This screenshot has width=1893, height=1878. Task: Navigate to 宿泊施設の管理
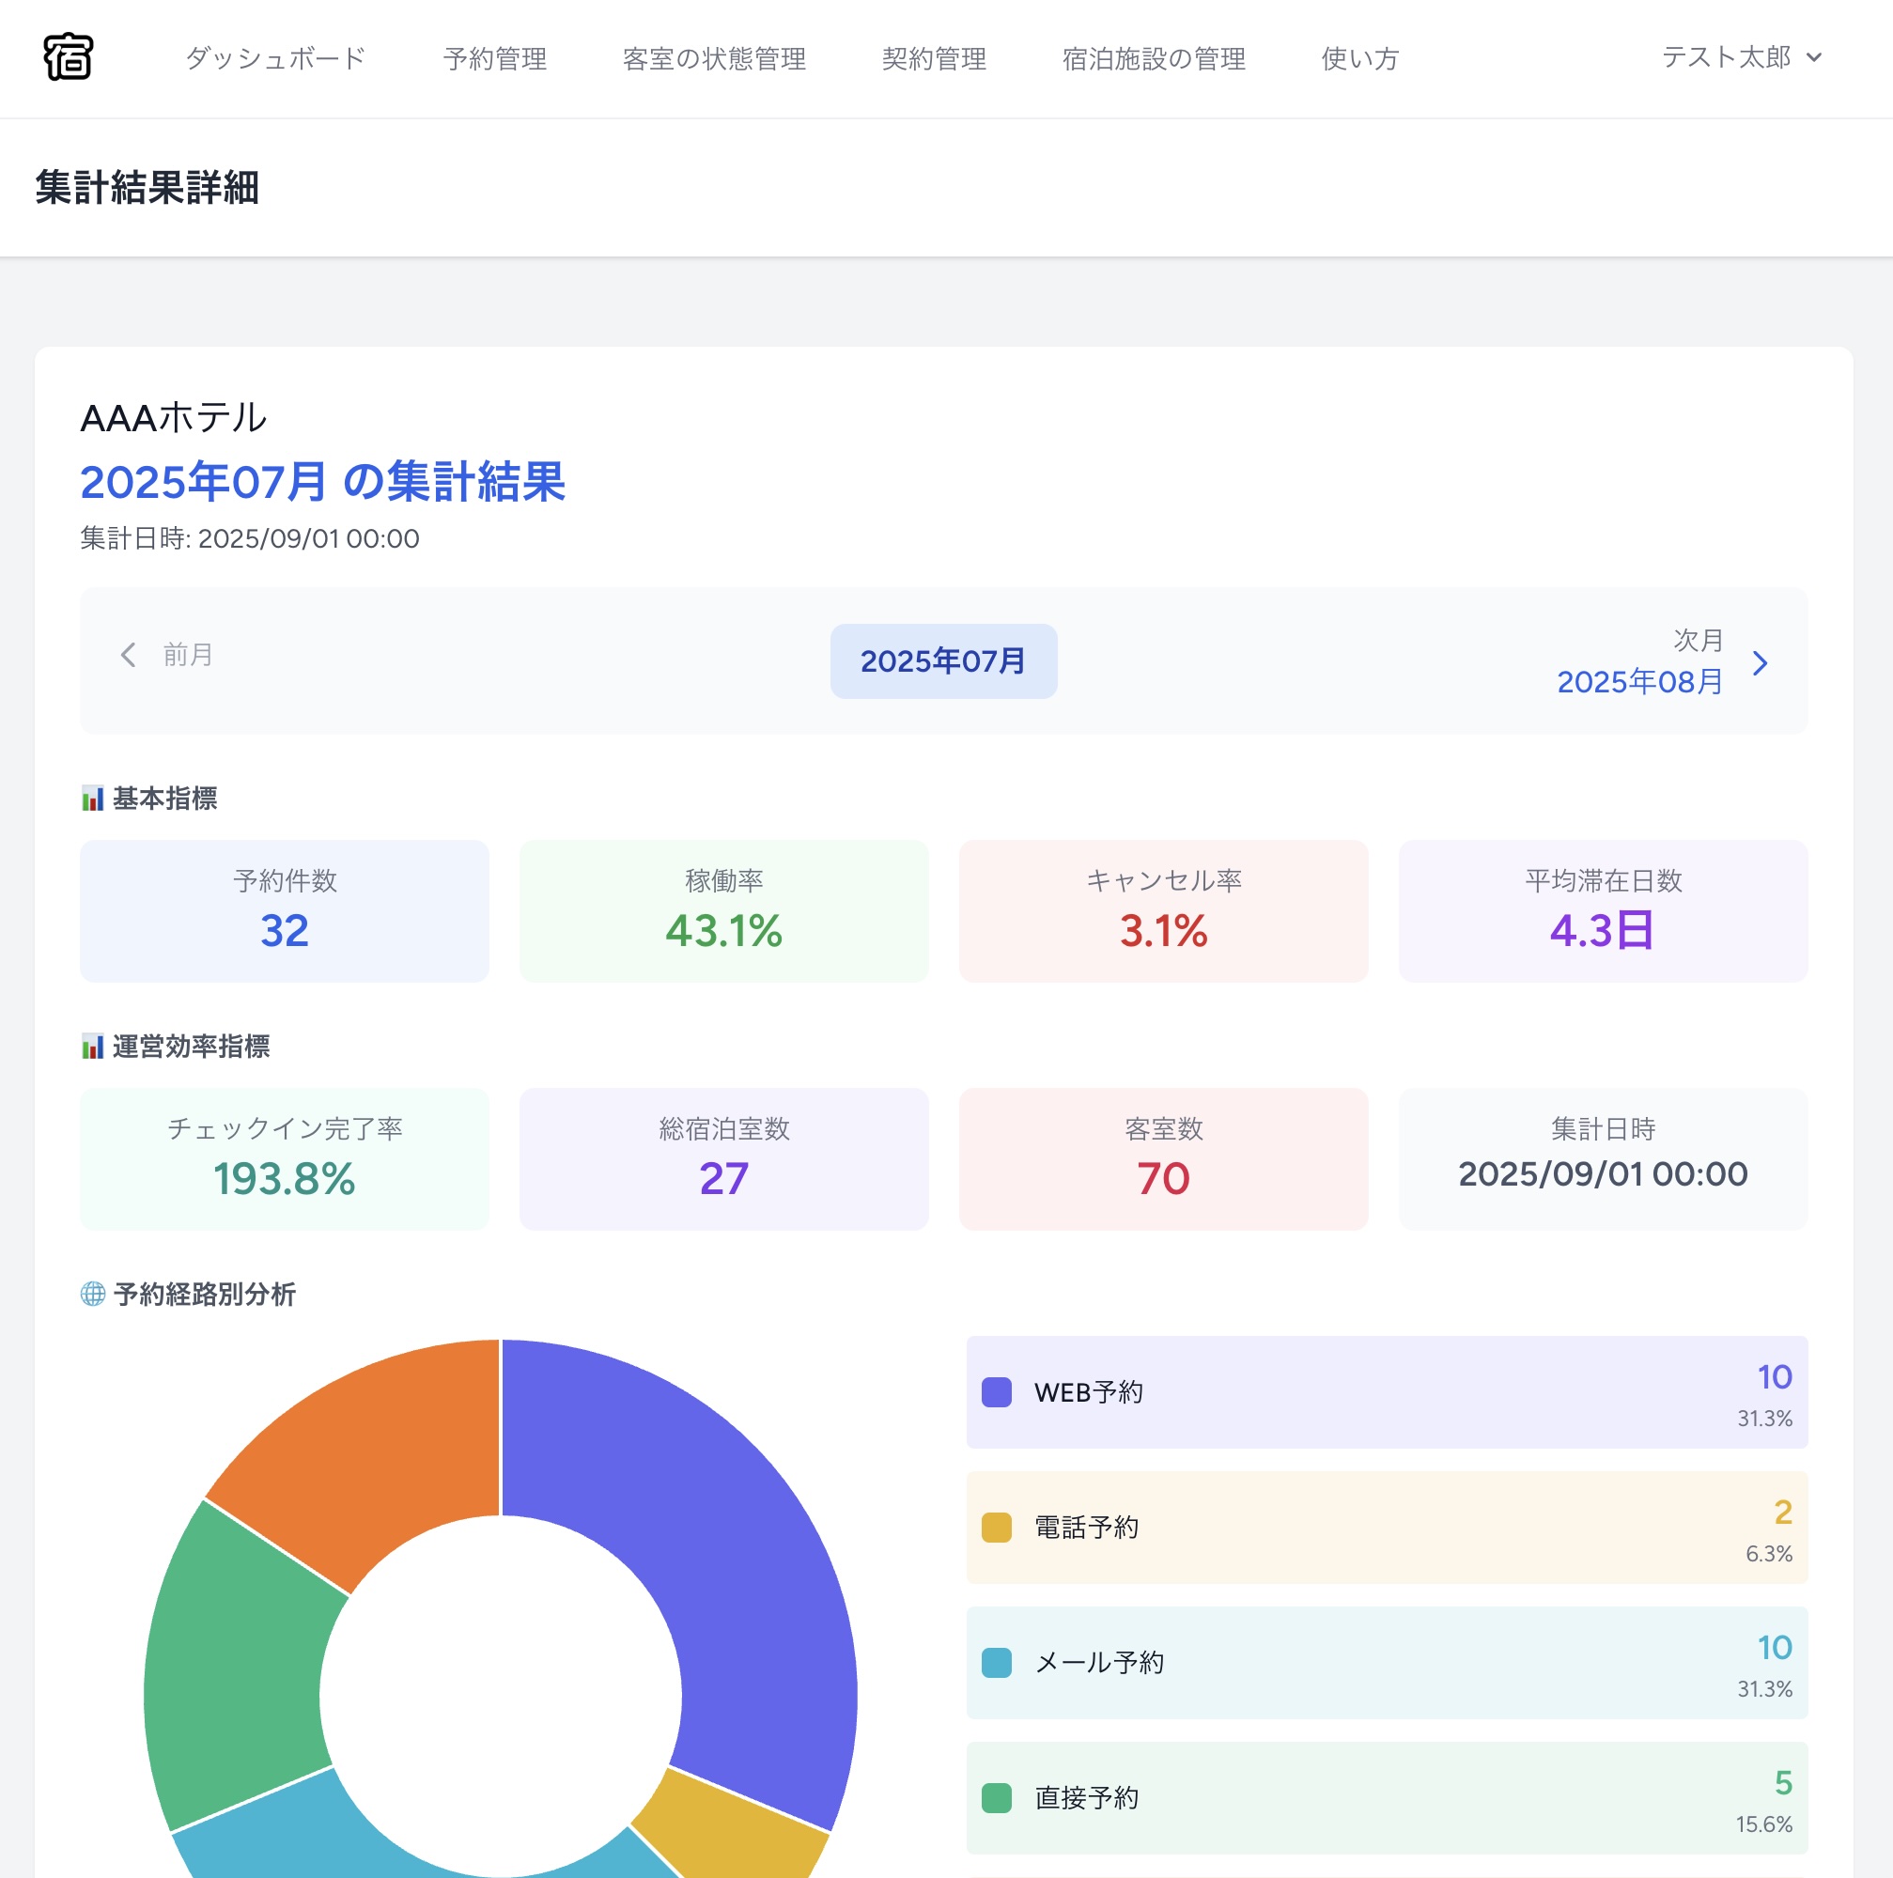(1154, 59)
